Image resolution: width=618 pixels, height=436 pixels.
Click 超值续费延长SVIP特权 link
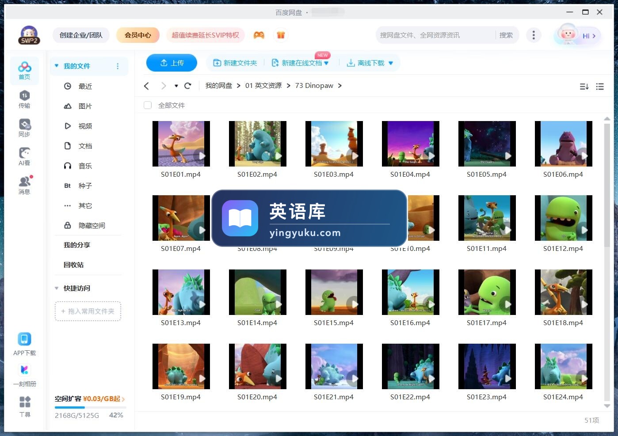205,35
